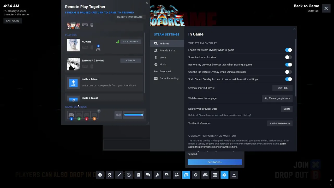
Task: Select controller slot 2 in Game Settings
Action: coord(79,115)
